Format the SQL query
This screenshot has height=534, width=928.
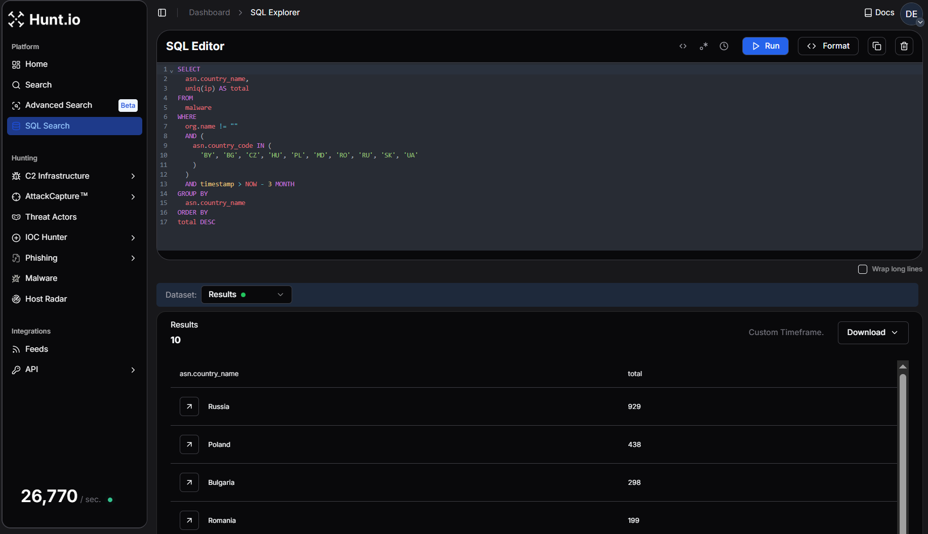click(x=828, y=46)
